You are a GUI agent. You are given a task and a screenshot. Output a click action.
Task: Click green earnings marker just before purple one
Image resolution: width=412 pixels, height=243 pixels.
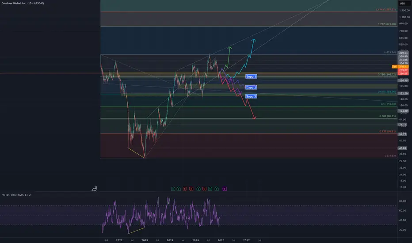coord(217,189)
